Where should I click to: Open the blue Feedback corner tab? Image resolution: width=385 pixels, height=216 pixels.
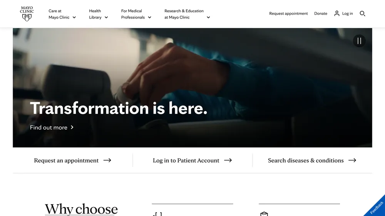[376, 207]
